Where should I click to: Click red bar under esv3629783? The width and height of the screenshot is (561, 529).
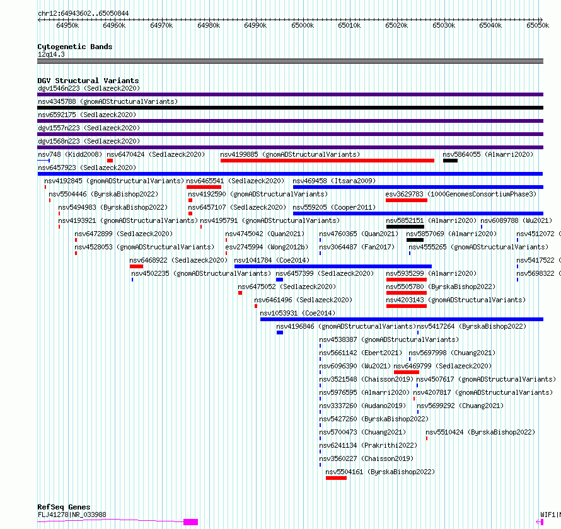click(407, 200)
